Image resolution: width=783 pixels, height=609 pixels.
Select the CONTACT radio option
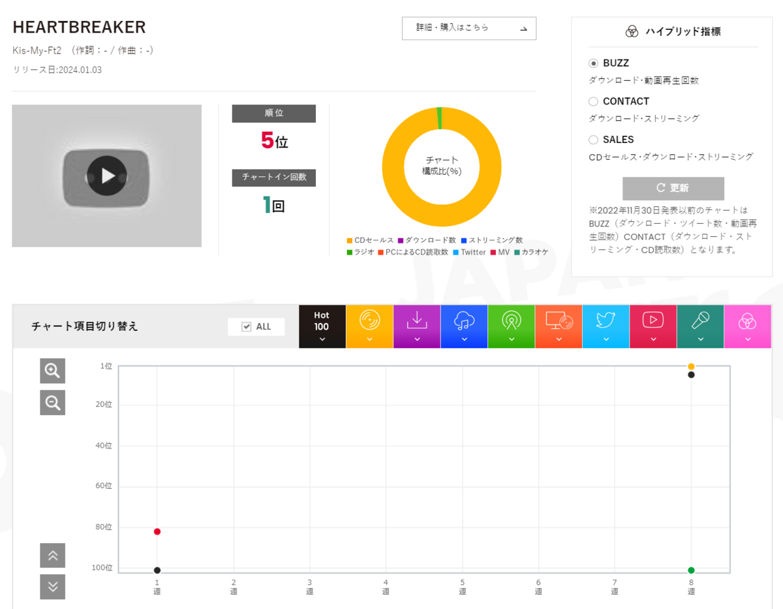[593, 101]
